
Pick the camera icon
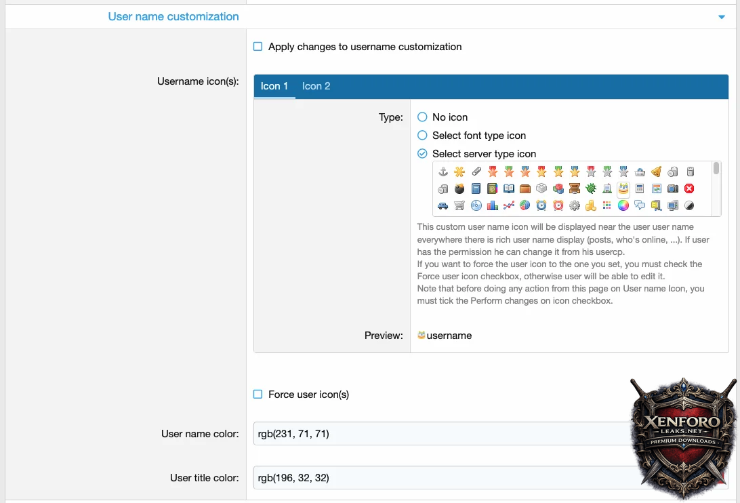coord(672,189)
